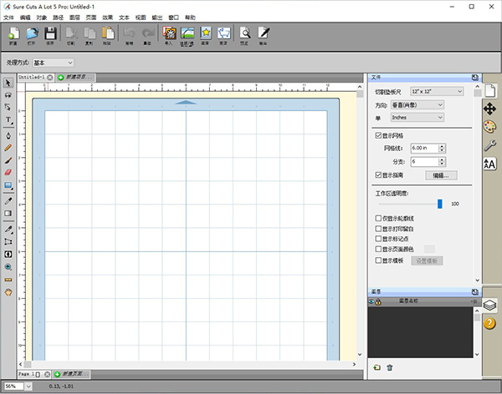Open the Library star icon
Image resolution: width=502 pixels, height=394 pixels.
(206, 33)
